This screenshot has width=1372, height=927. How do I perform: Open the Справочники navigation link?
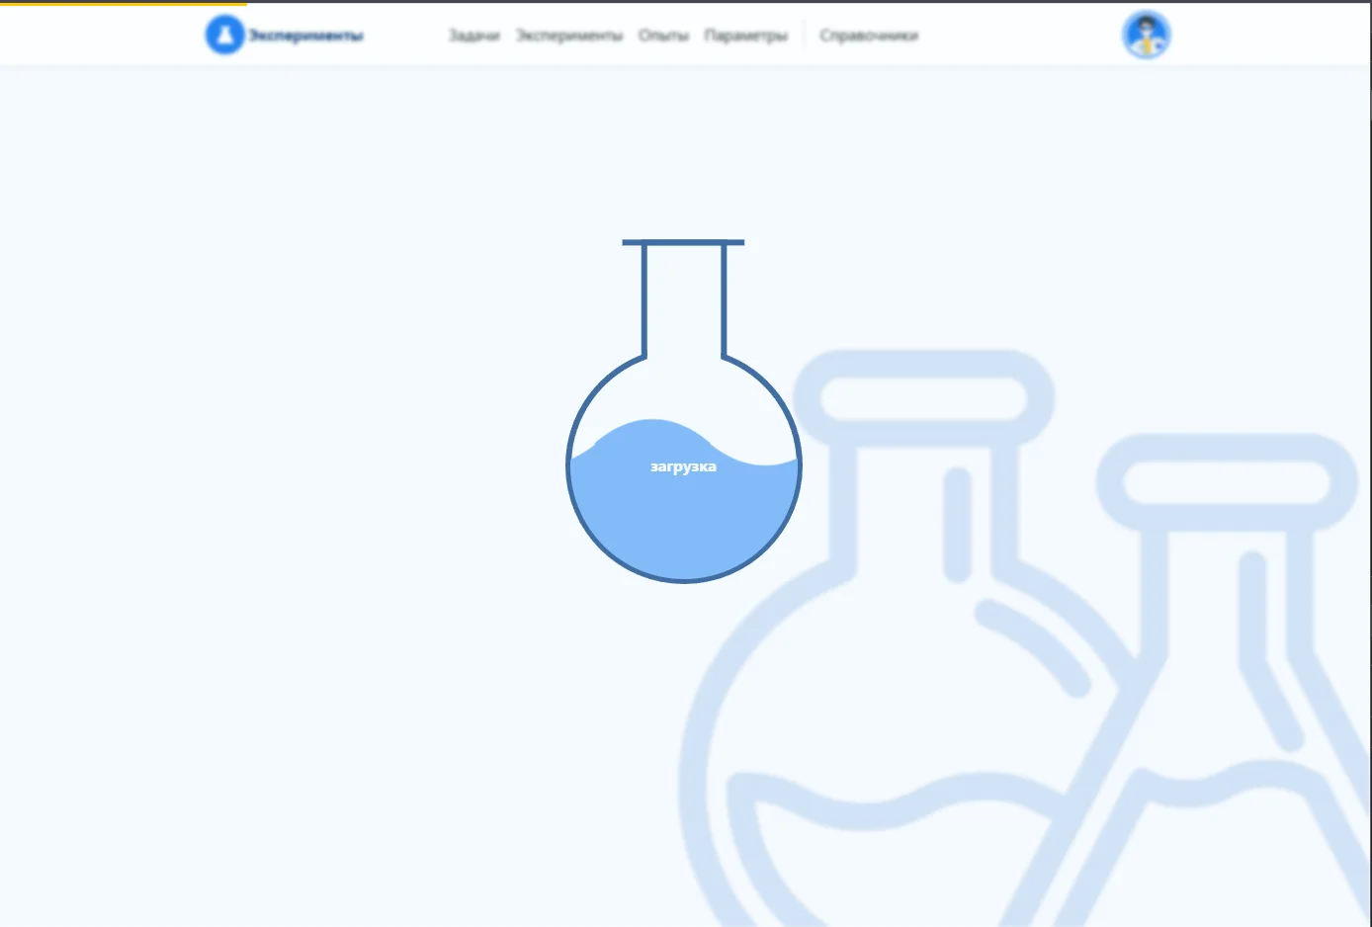click(x=868, y=36)
